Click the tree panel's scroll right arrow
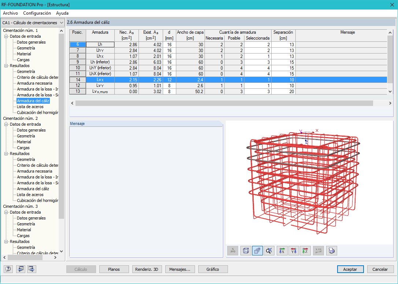Viewport: 398px width, 284px height. click(x=55, y=257)
